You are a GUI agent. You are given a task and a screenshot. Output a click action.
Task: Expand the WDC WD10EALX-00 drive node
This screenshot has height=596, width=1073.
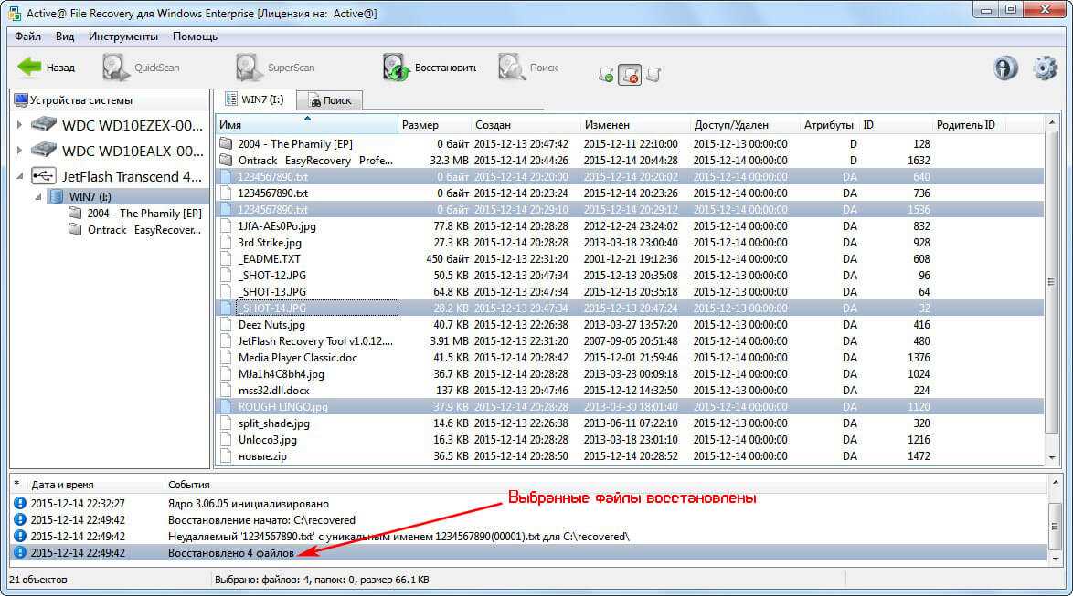coord(19,150)
